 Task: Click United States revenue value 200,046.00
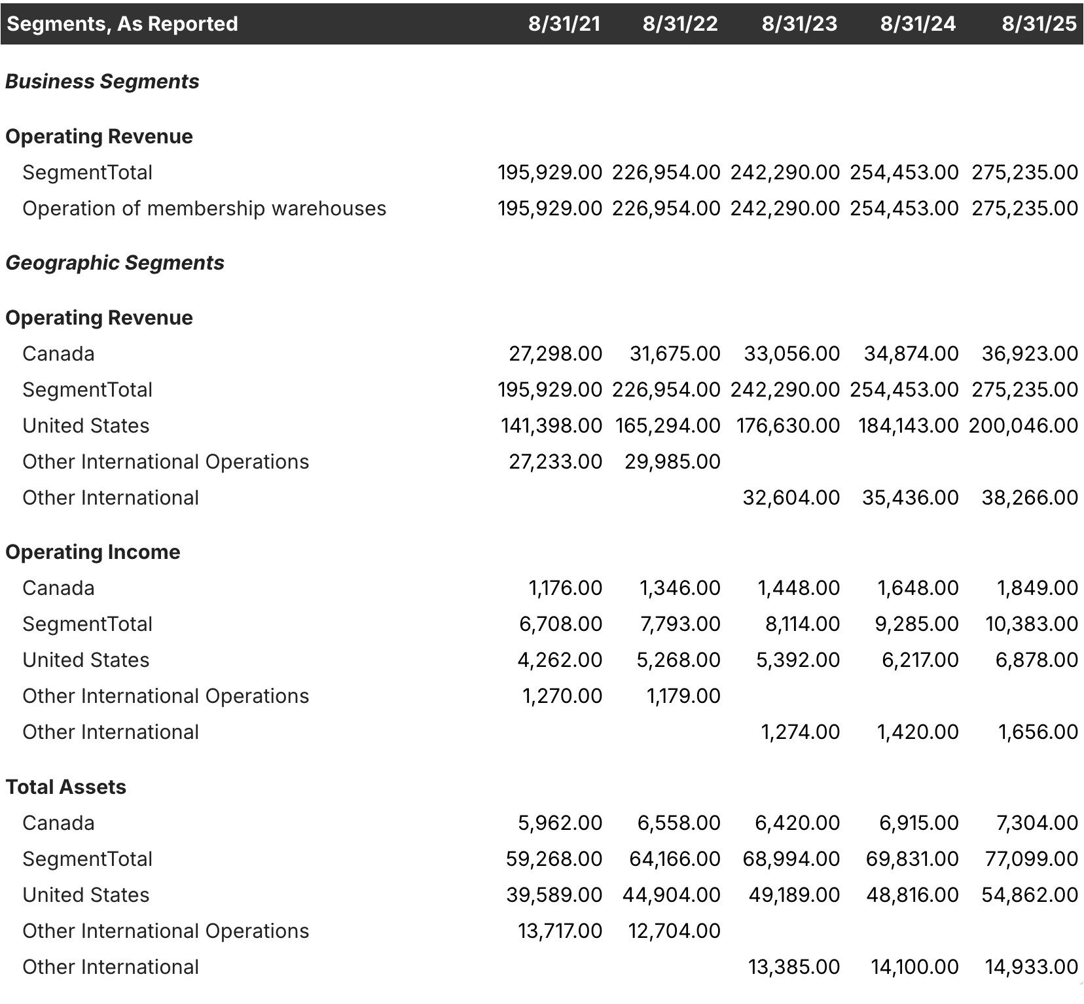(1024, 426)
